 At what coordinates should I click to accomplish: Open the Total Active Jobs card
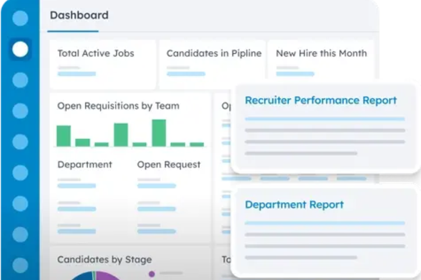click(103, 64)
